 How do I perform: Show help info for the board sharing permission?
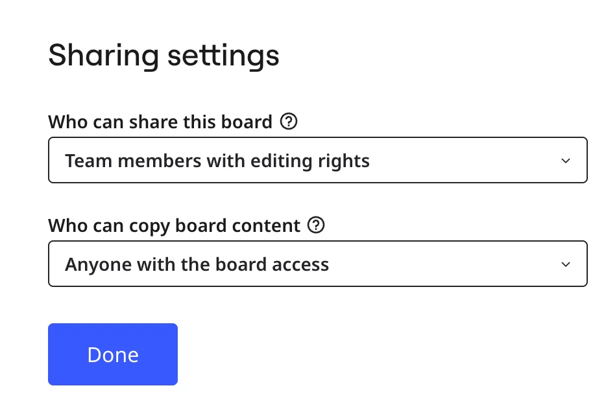289,121
